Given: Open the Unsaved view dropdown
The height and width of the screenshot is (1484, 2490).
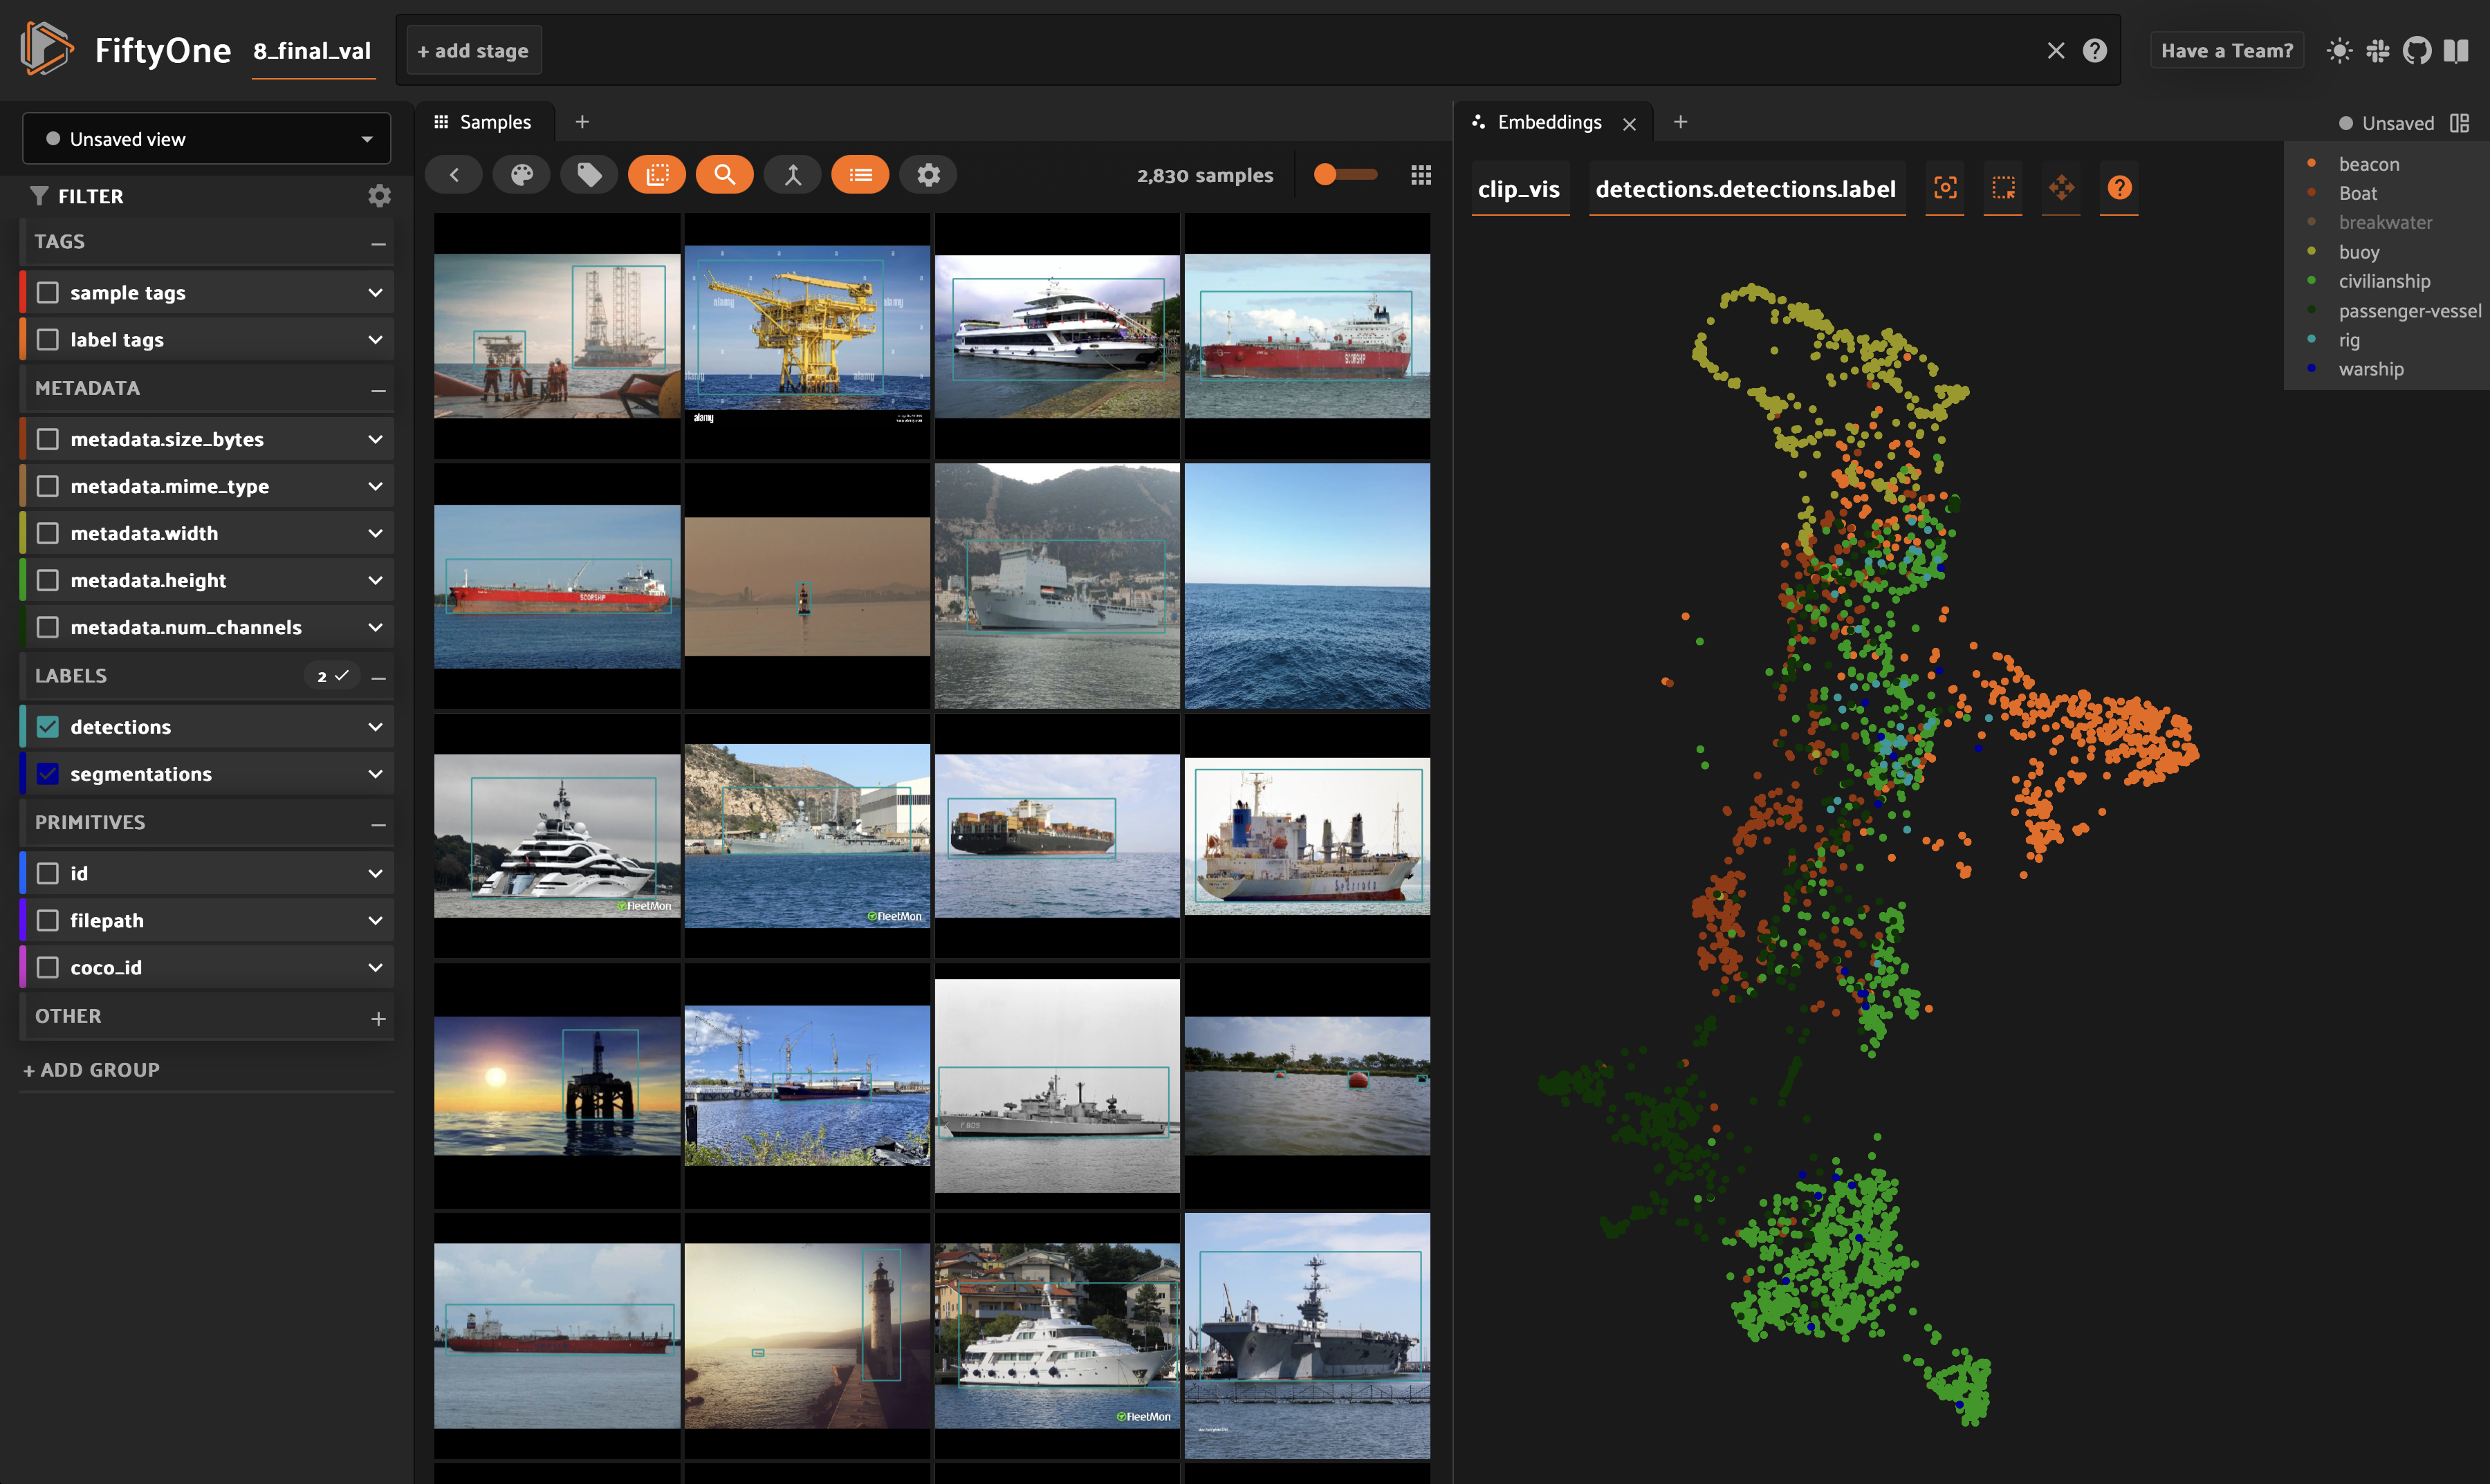Looking at the screenshot, I should (x=206, y=139).
